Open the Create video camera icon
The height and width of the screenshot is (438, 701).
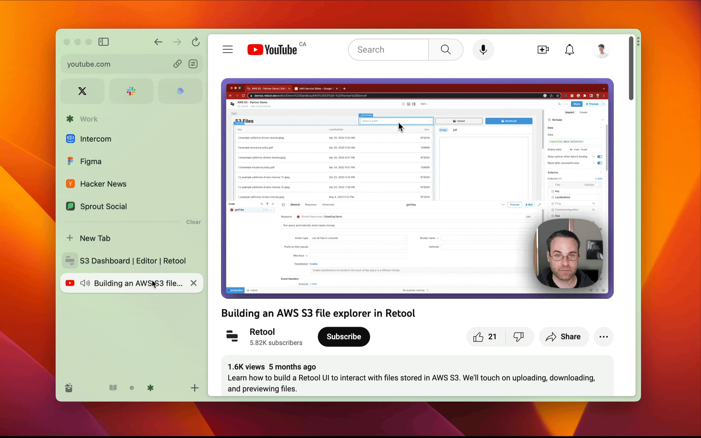[543, 50]
